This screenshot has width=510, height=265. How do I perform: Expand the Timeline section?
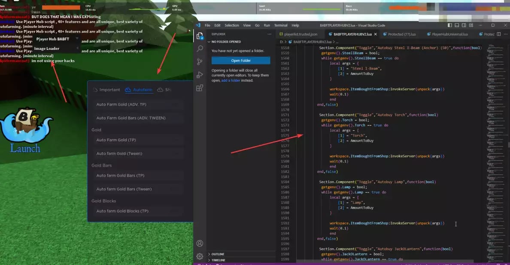(x=218, y=260)
